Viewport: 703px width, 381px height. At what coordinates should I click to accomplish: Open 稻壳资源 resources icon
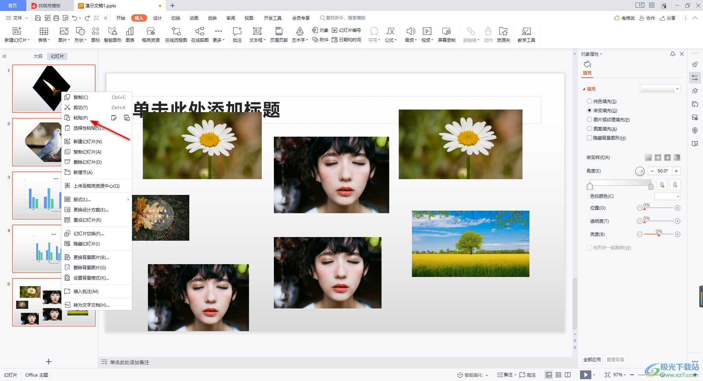150,31
